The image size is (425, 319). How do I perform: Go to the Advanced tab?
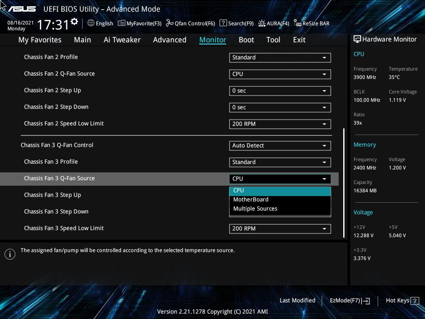click(x=170, y=40)
